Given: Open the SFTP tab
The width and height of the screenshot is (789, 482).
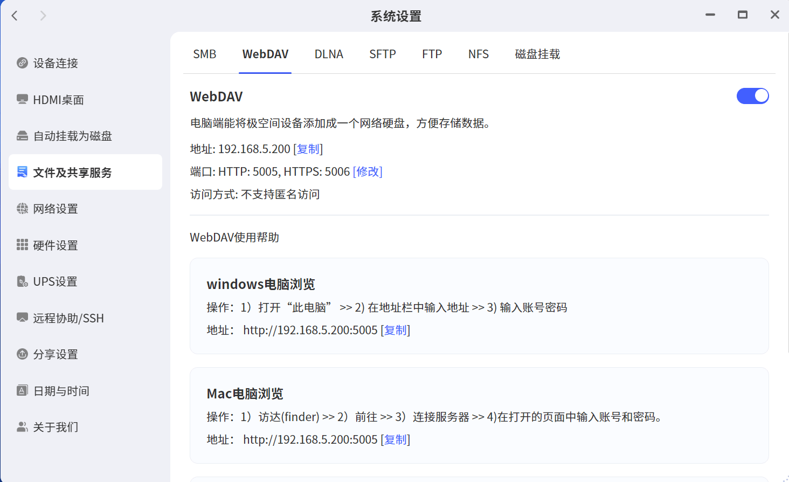Looking at the screenshot, I should [383, 54].
